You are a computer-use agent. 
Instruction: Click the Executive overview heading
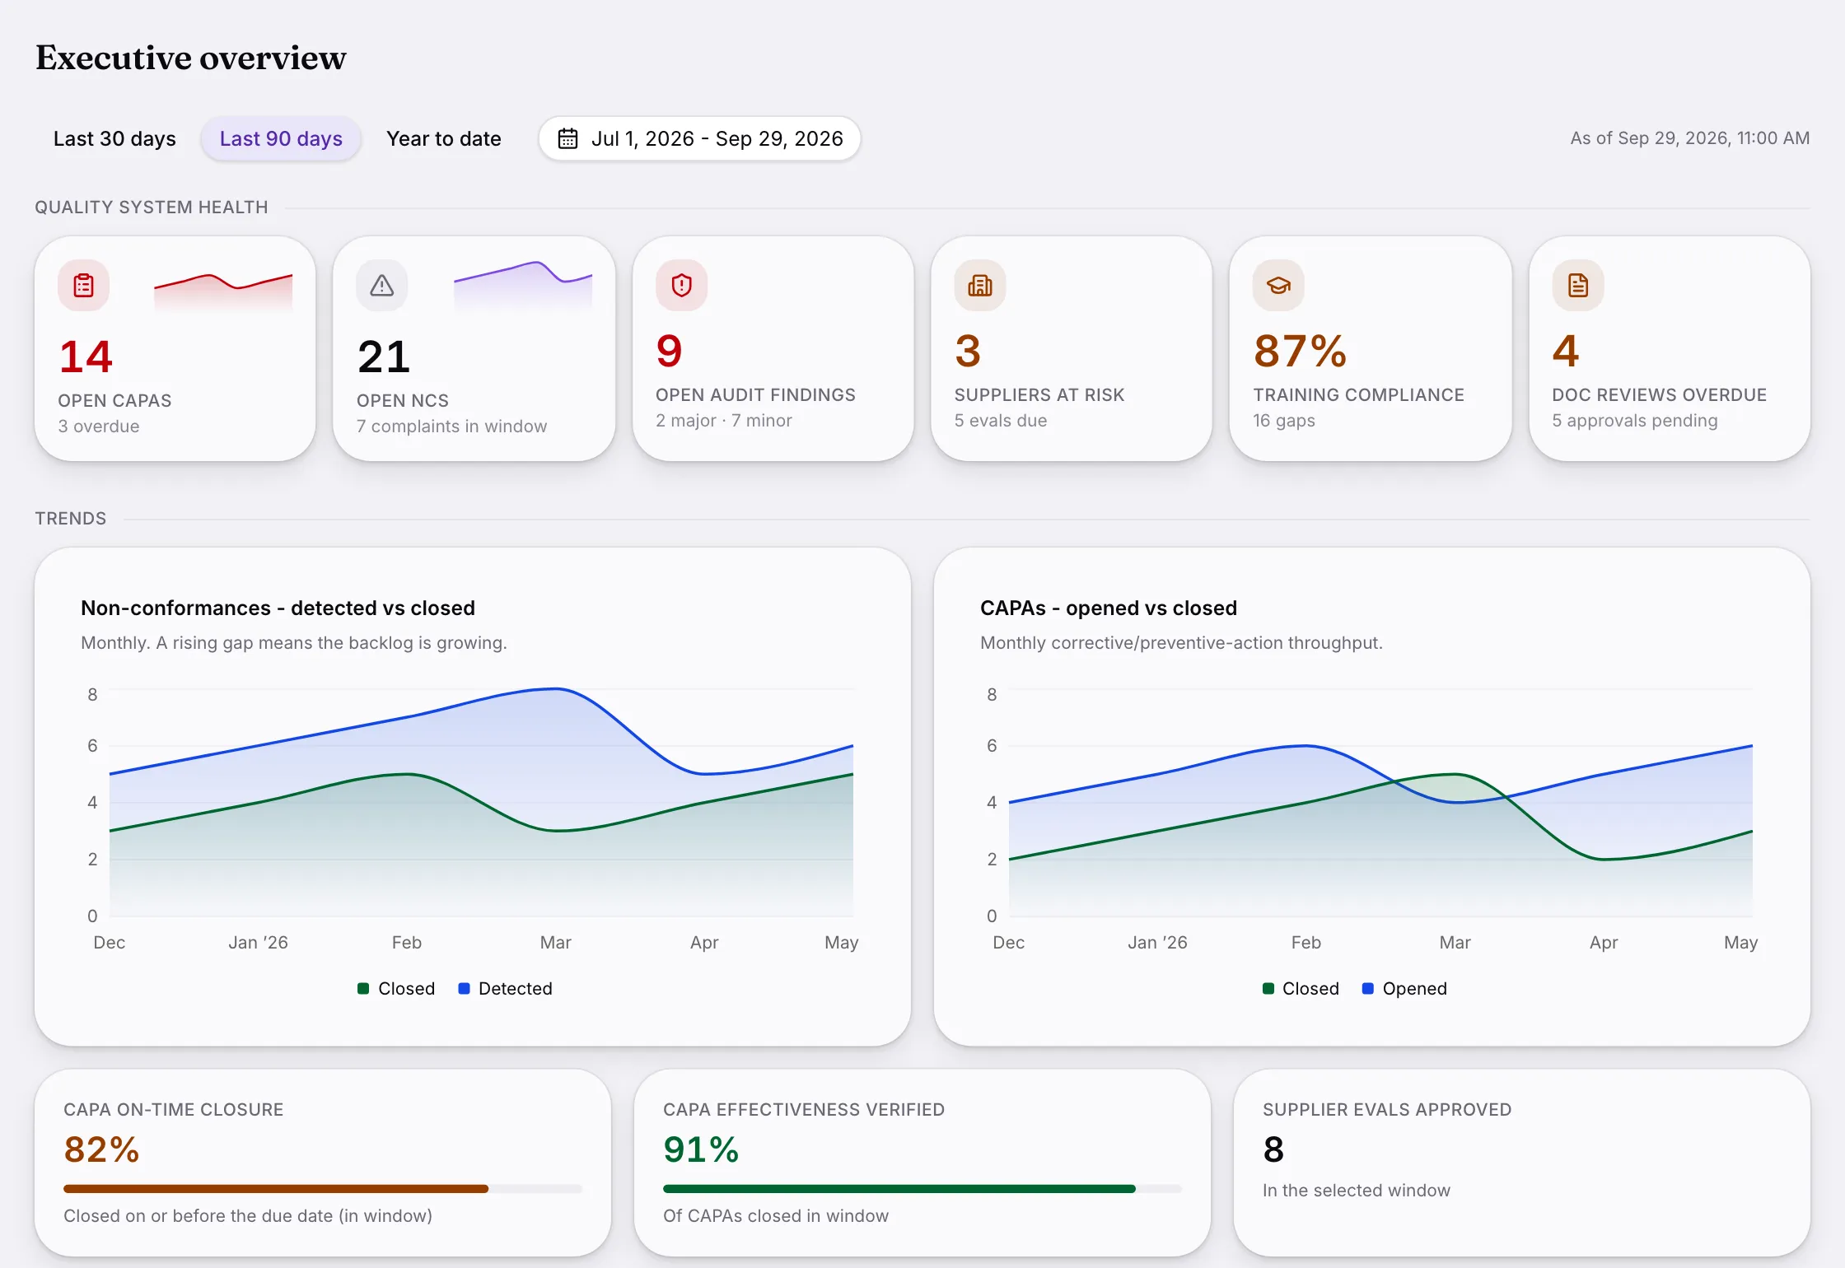pyautogui.click(x=191, y=58)
